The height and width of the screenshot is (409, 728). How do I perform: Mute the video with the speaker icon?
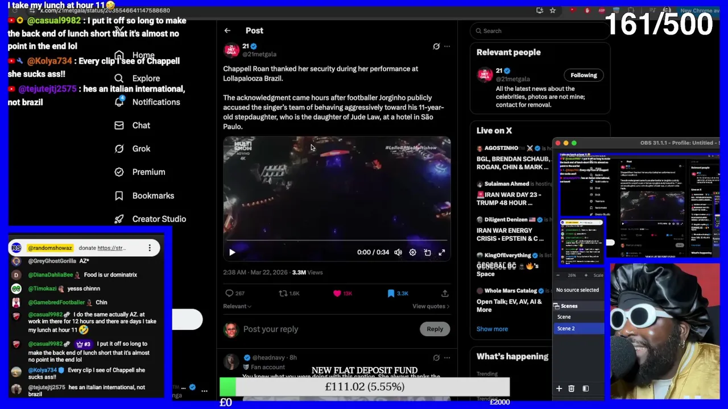tap(398, 252)
